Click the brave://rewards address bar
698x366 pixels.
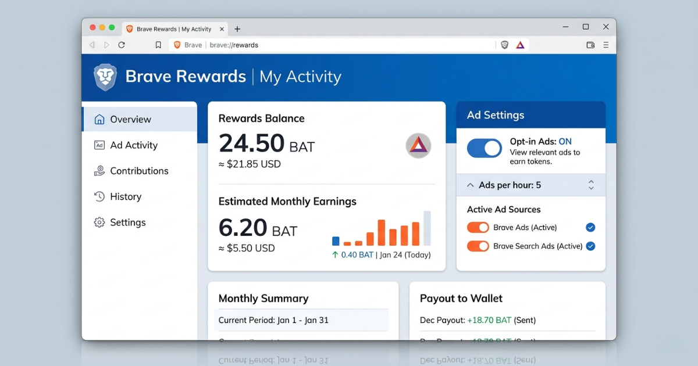pyautogui.click(x=233, y=44)
